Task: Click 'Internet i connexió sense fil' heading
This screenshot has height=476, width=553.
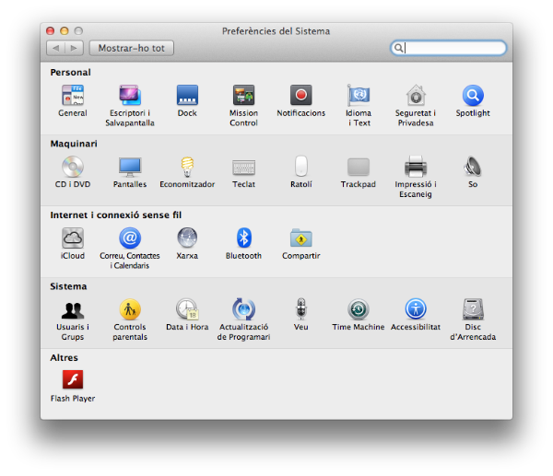Action: [116, 215]
